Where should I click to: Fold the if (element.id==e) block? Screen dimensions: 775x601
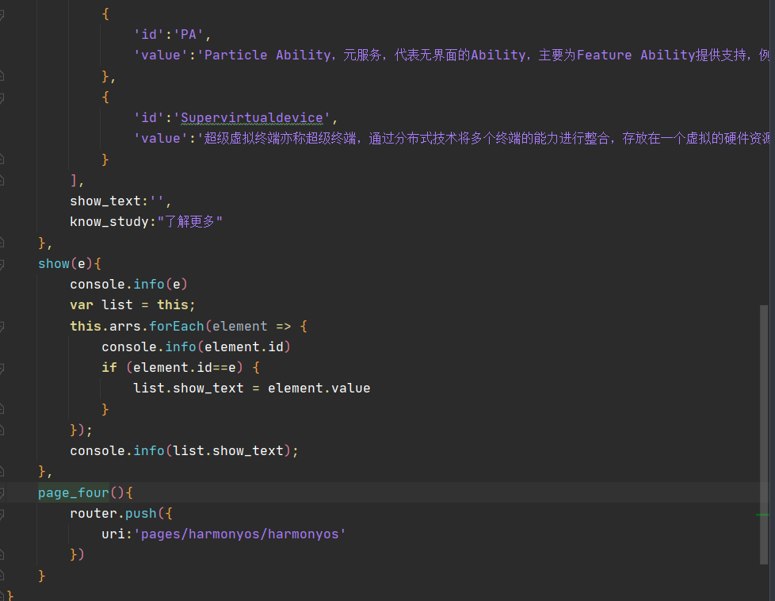pyautogui.click(x=2, y=368)
